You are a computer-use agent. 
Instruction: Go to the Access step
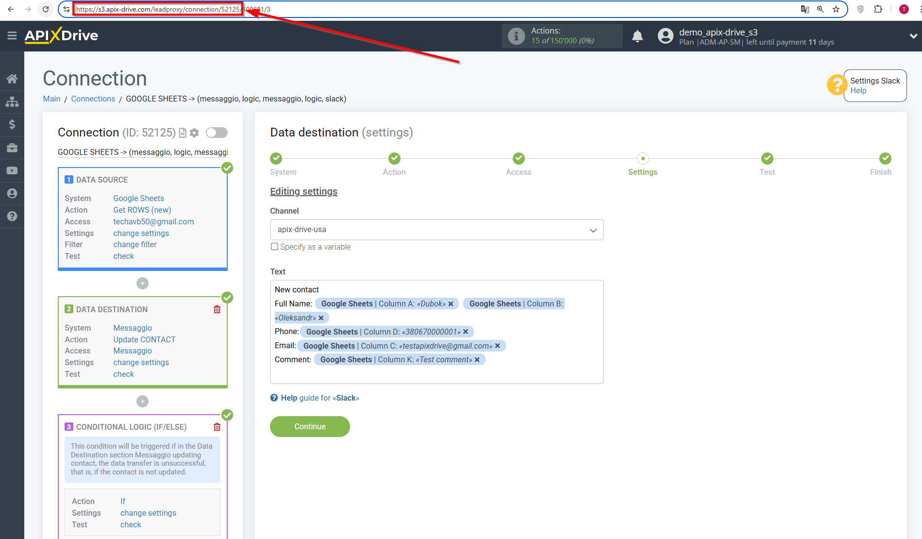[519, 158]
